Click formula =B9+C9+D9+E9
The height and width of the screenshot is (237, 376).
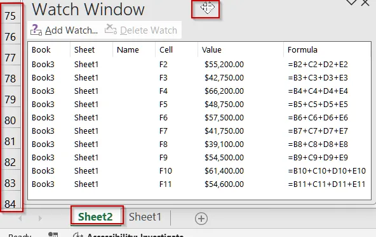318,158
